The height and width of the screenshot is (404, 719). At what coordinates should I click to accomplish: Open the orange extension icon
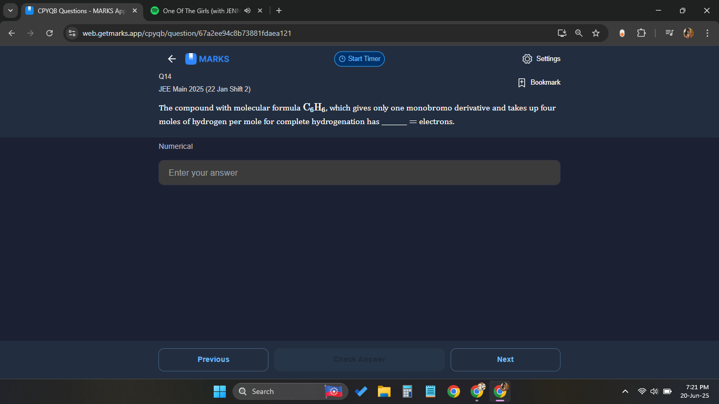pos(622,33)
